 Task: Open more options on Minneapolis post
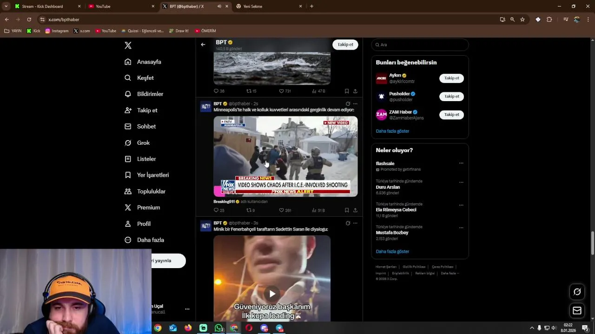pyautogui.click(x=355, y=104)
